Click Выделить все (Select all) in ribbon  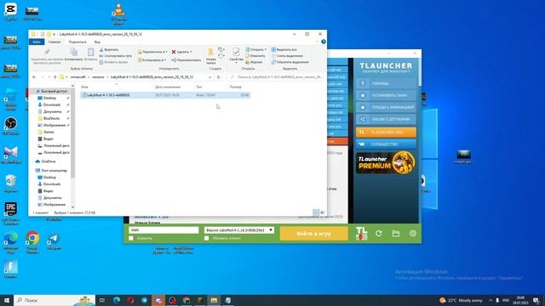coord(284,49)
